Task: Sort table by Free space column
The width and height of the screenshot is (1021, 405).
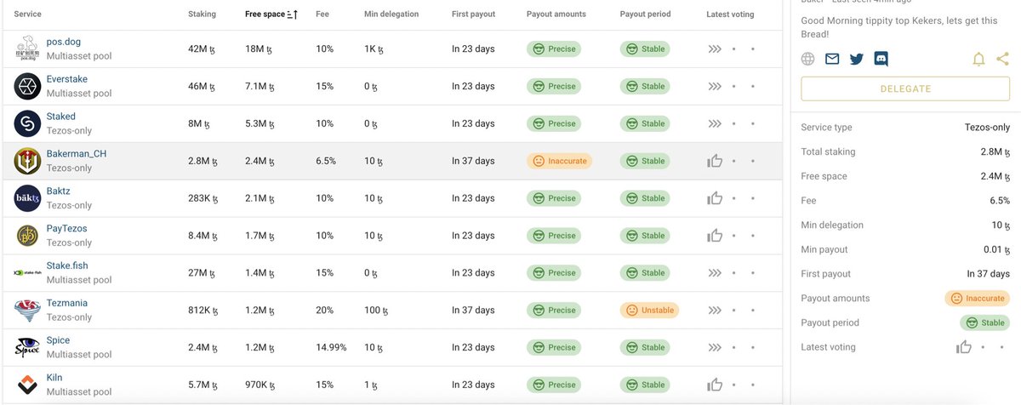Action: tap(271, 14)
